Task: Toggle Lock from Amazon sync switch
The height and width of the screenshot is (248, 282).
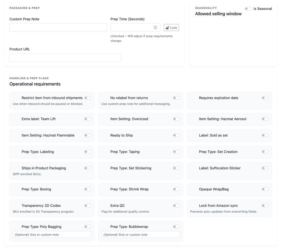Action: coord(265,206)
